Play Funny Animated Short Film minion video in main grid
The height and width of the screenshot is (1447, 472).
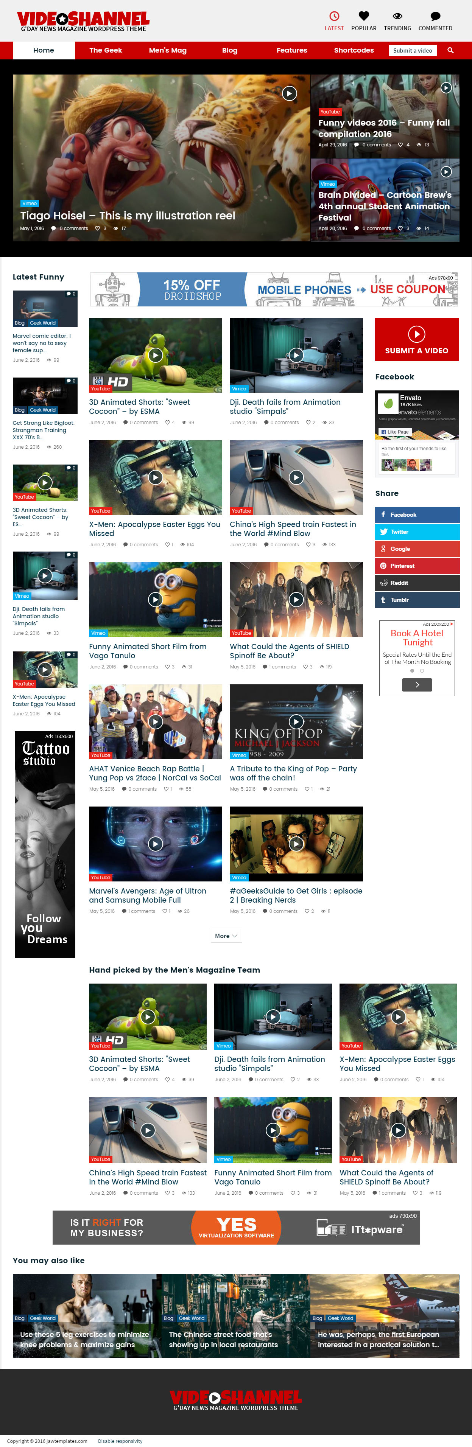point(155,599)
